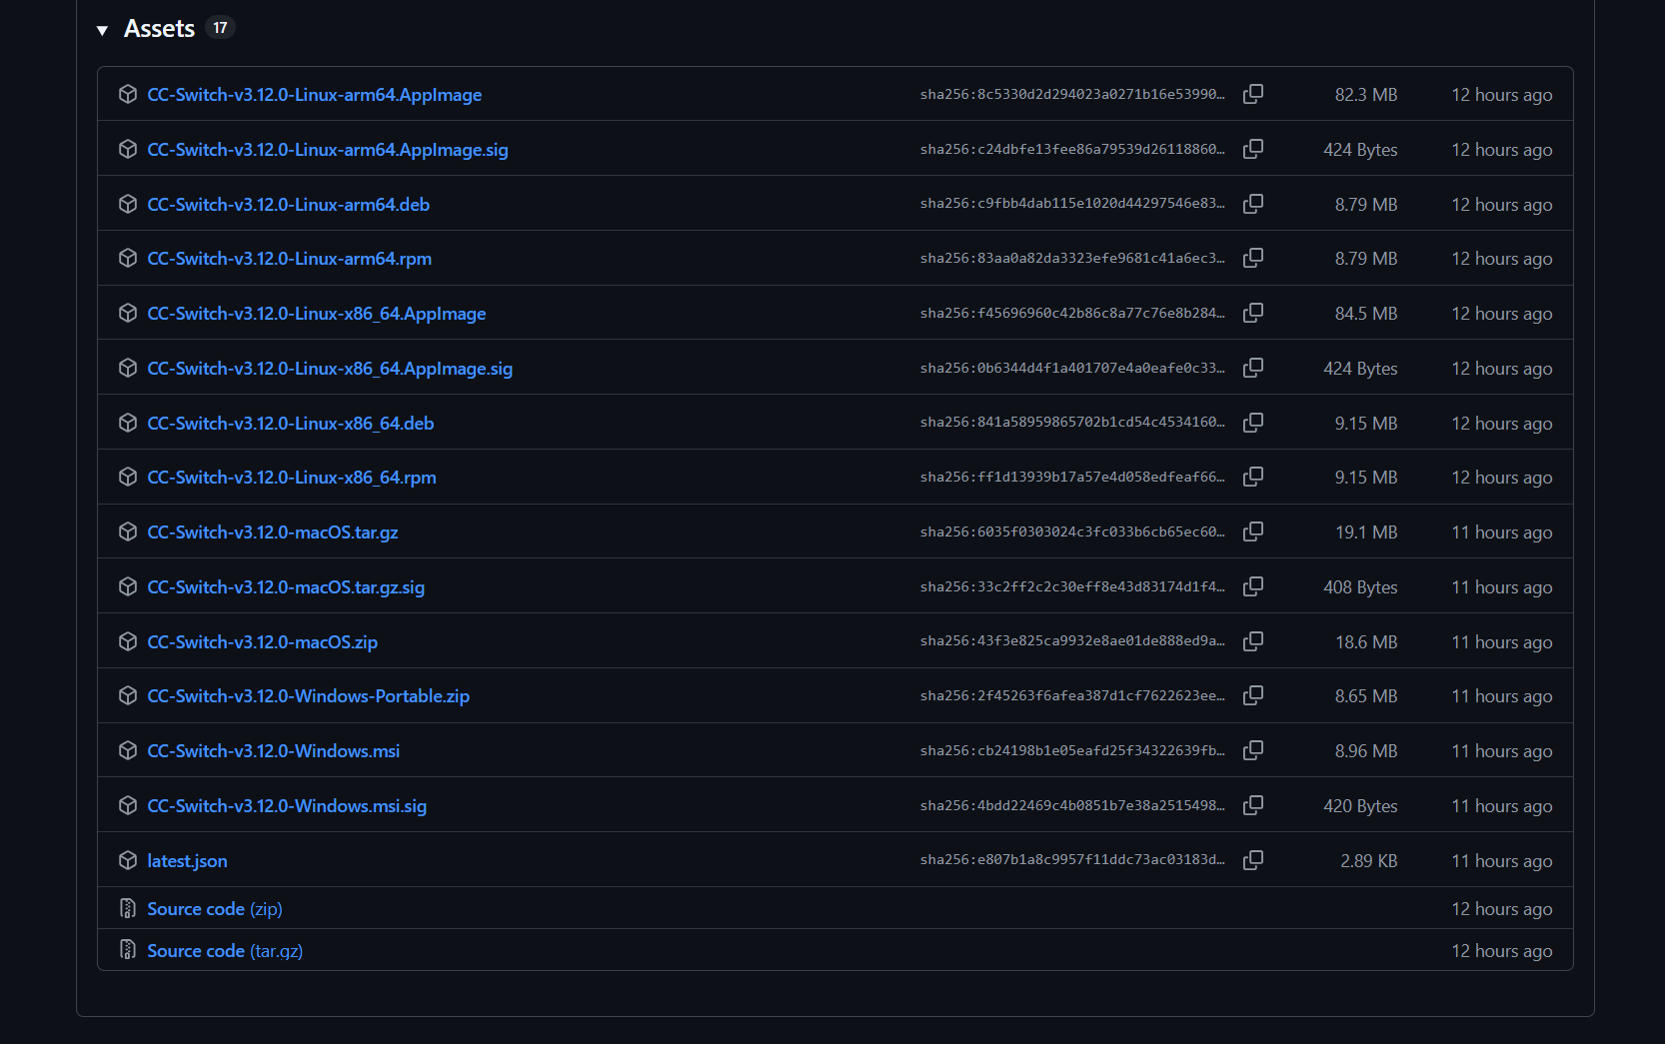Viewport: 1665px width, 1044px height.
Task: Copy SHA256 for Linux-arm64.AppImage
Action: 1252,94
